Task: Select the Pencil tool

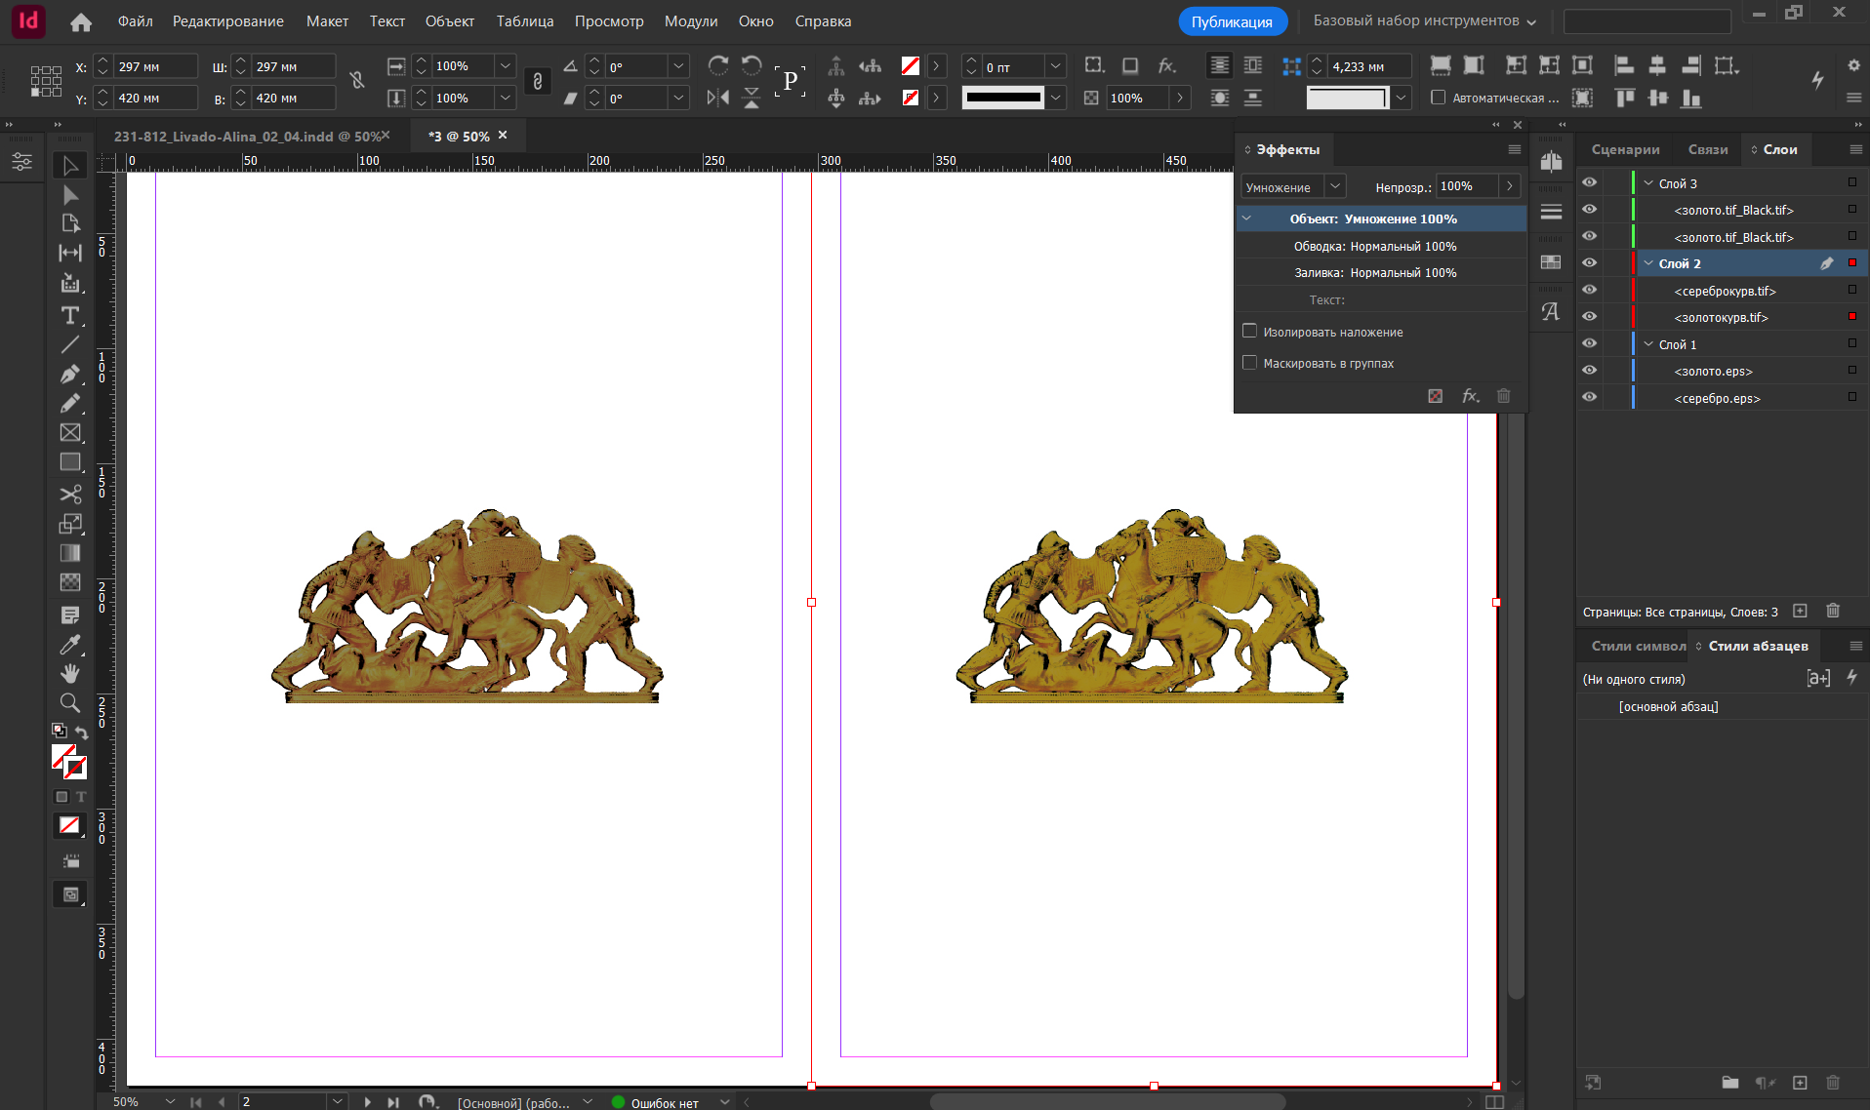Action: pos(70,403)
